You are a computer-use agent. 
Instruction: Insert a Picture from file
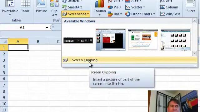(41, 6)
